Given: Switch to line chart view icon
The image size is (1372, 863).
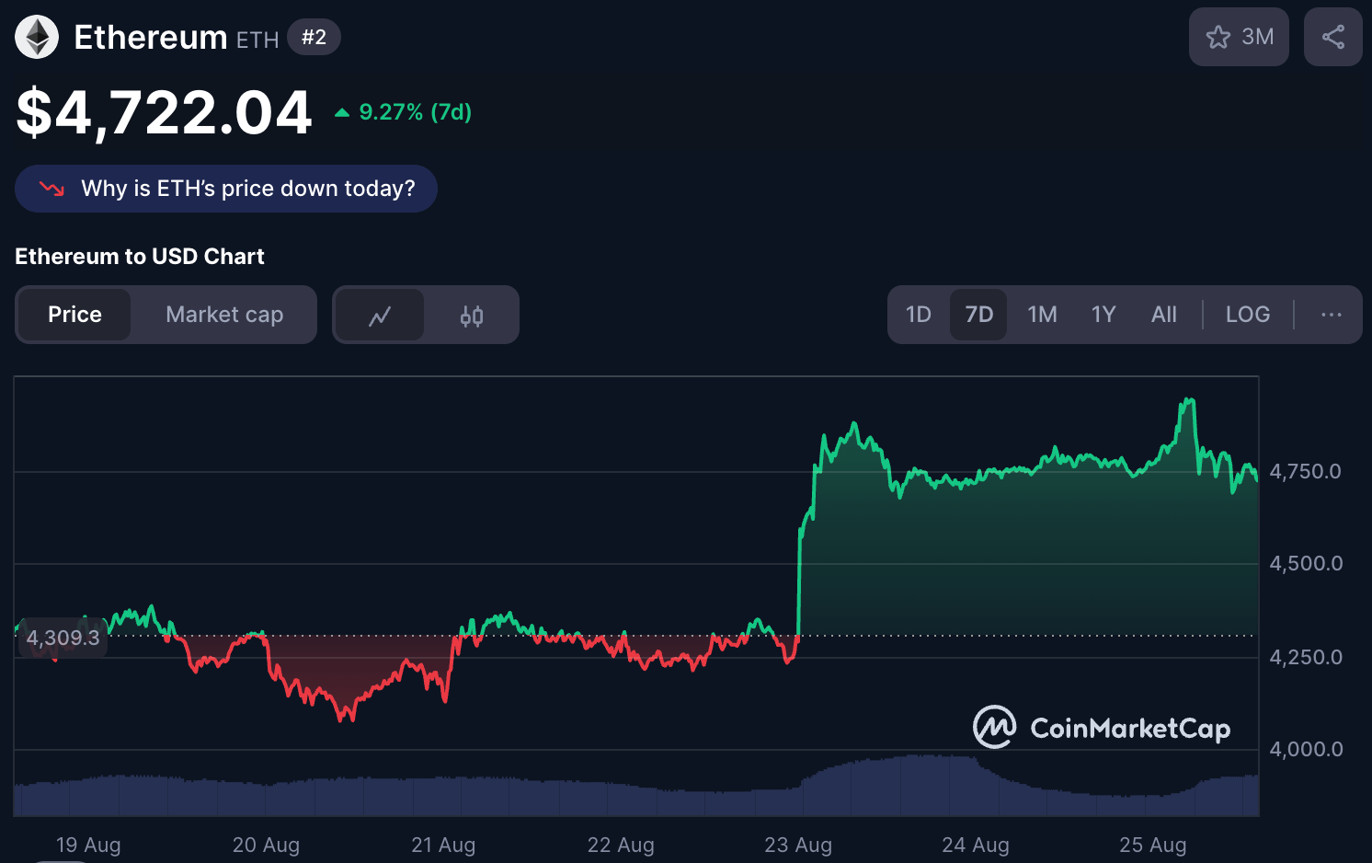Looking at the screenshot, I should point(380,316).
